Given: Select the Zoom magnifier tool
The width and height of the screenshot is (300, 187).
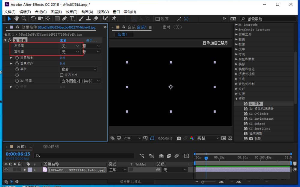Looking at the screenshot, I should pyautogui.click(x=24, y=19).
